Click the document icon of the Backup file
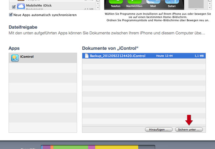 click(87, 56)
